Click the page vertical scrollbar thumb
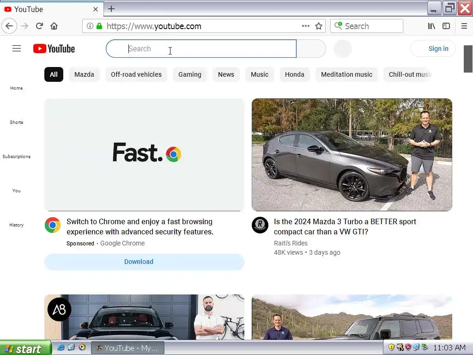This screenshot has width=473, height=355. pyautogui.click(x=468, y=59)
